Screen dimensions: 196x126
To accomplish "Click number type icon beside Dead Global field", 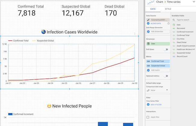I will 174,43.
